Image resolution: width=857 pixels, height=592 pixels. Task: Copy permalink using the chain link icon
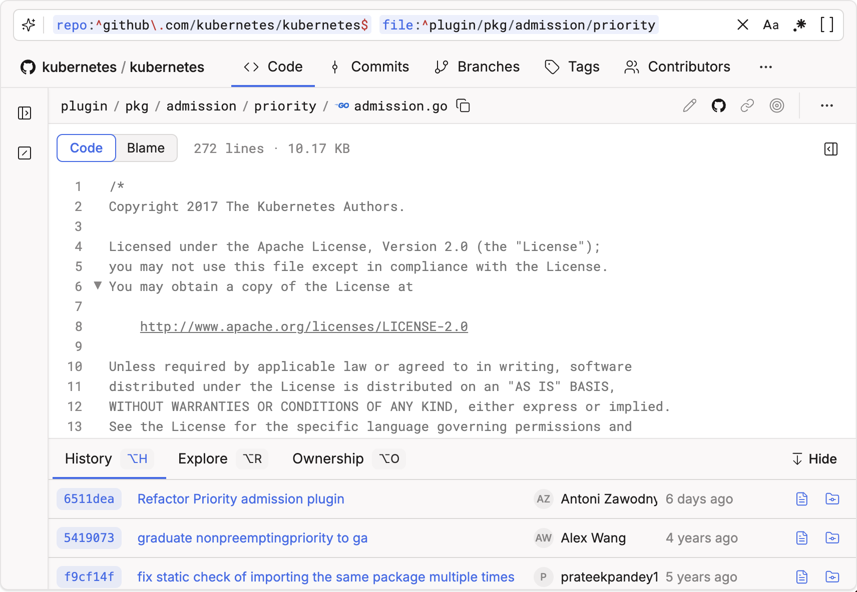click(x=747, y=105)
